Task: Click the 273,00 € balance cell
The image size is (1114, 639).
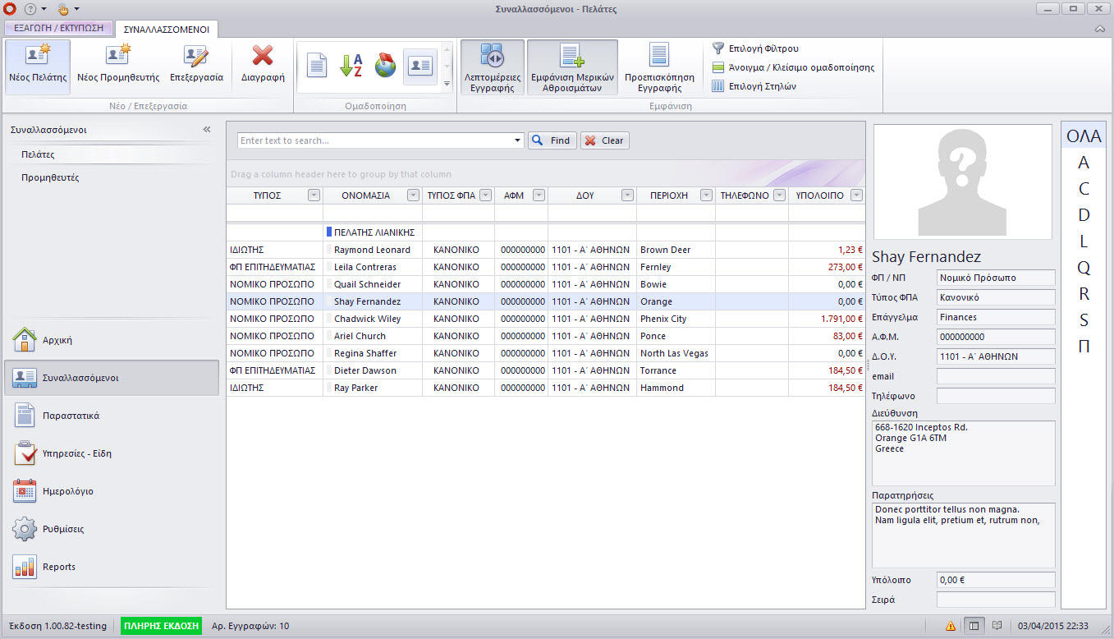Action: (x=827, y=267)
